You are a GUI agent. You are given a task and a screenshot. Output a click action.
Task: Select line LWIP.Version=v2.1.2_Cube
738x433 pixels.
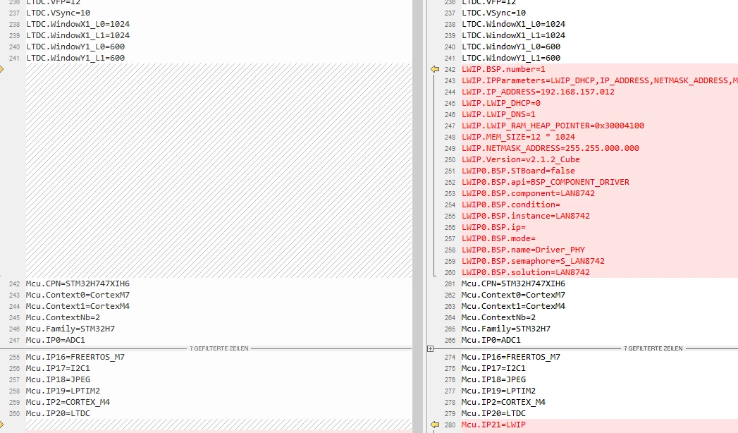point(521,159)
